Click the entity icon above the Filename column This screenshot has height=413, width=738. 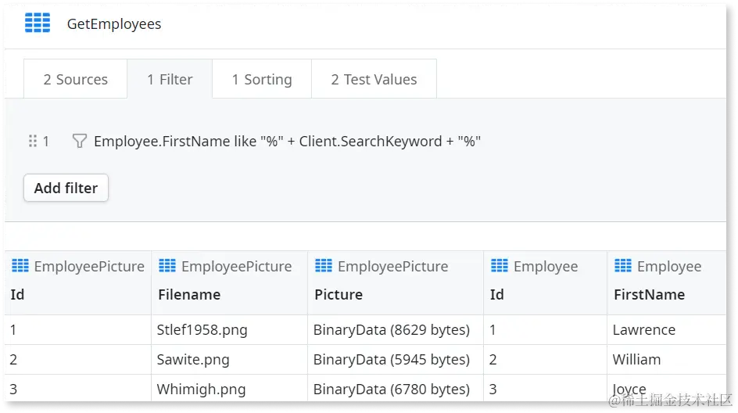click(167, 266)
